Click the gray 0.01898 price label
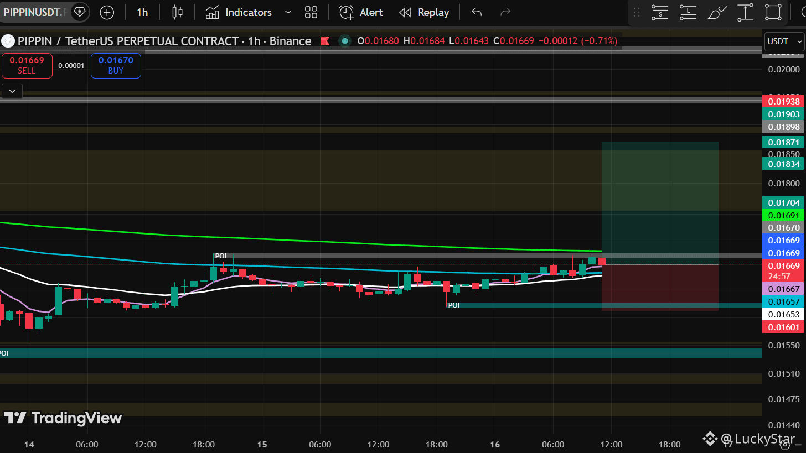 [x=783, y=127]
